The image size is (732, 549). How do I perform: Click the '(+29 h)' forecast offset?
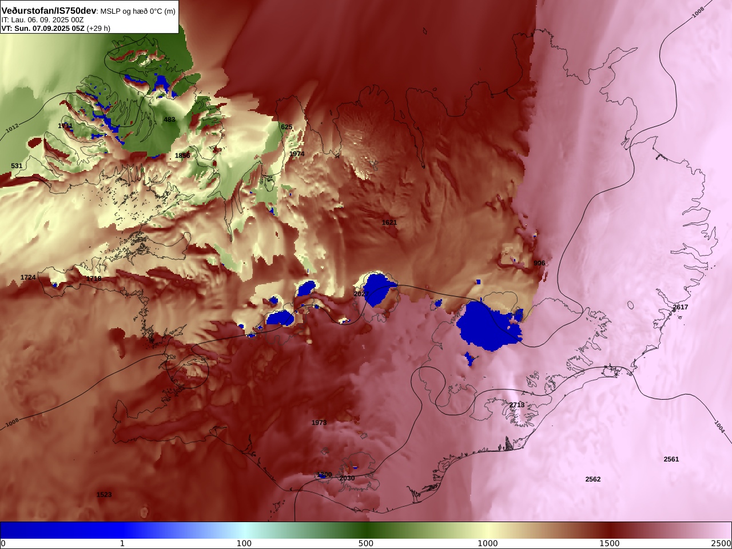point(98,28)
